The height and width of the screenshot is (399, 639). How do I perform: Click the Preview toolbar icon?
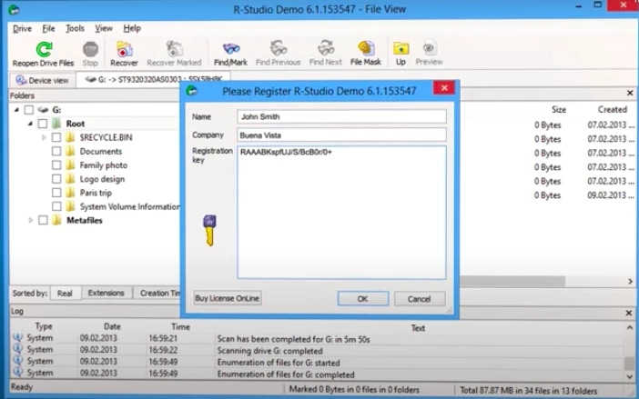tap(429, 49)
